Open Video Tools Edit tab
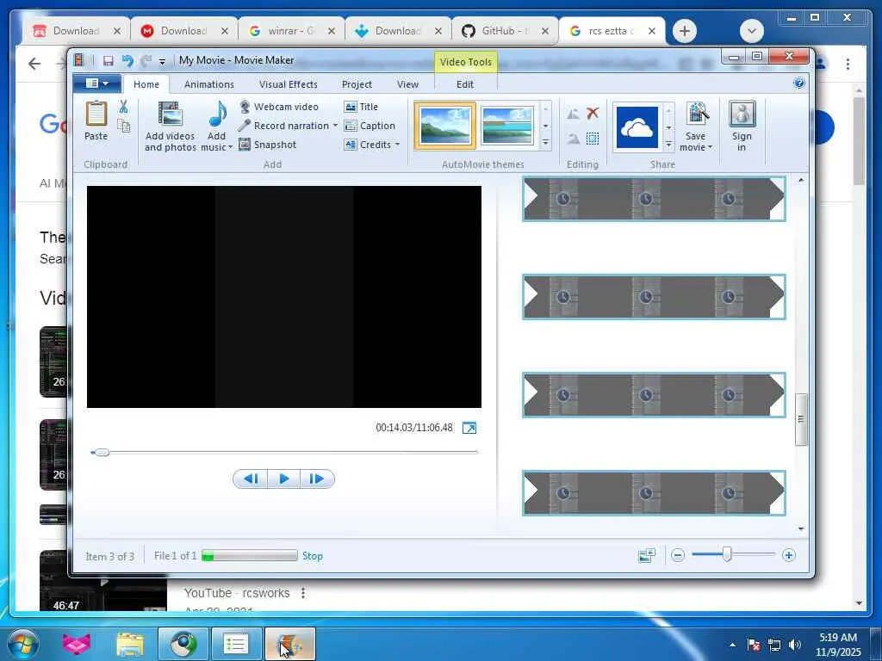882x661 pixels. 464,84
